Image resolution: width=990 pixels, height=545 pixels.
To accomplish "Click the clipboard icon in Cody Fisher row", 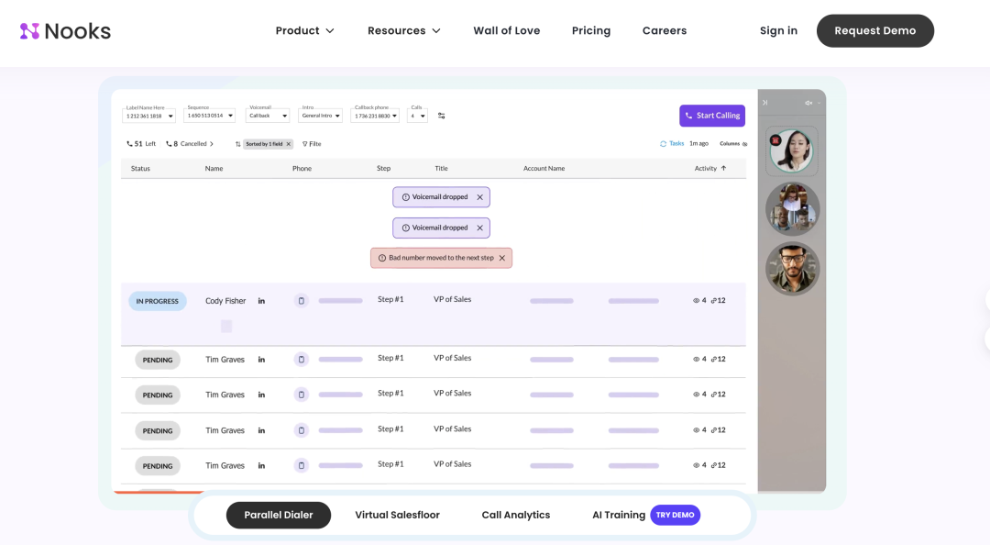I will (x=302, y=301).
